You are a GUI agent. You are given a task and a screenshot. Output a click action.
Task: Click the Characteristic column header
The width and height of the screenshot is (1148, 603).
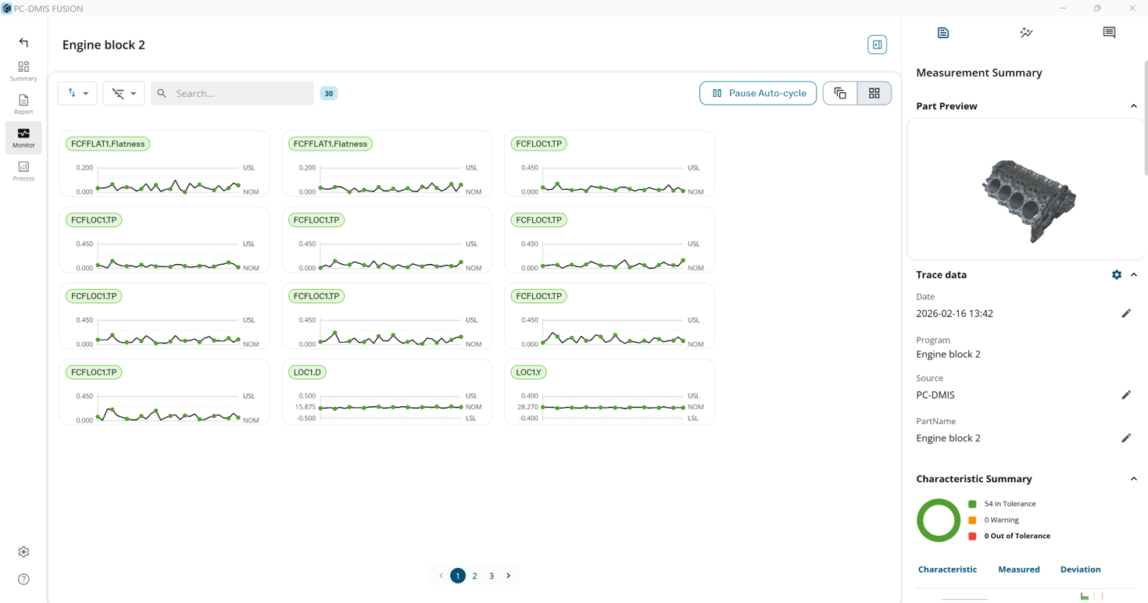point(947,569)
